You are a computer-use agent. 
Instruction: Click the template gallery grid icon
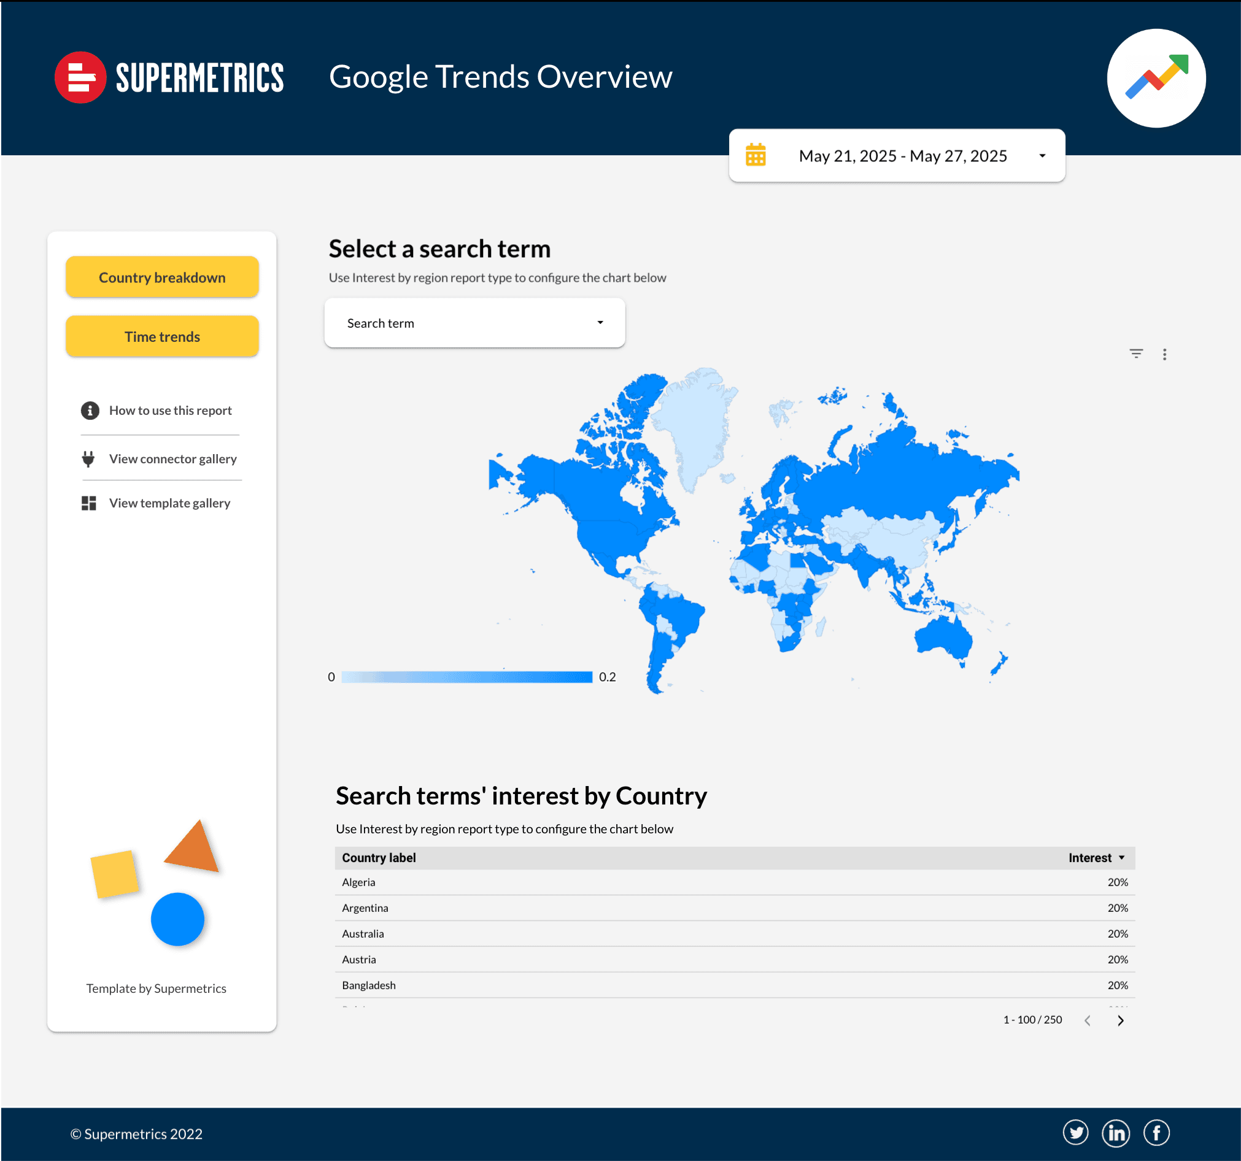(x=88, y=503)
